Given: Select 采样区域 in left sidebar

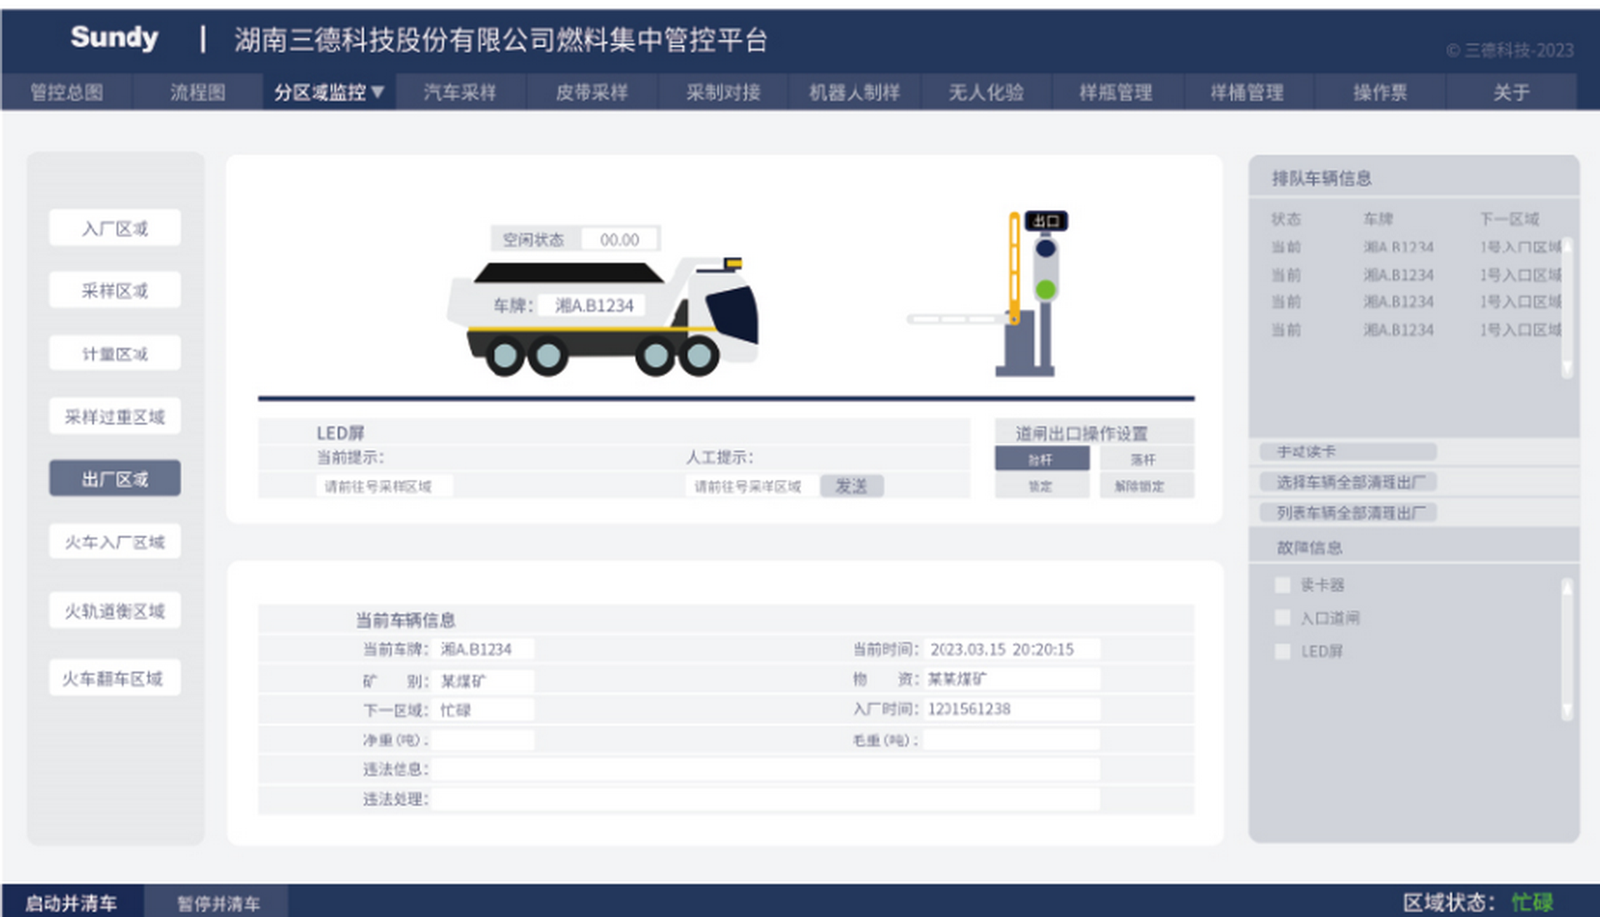Looking at the screenshot, I should click(115, 291).
